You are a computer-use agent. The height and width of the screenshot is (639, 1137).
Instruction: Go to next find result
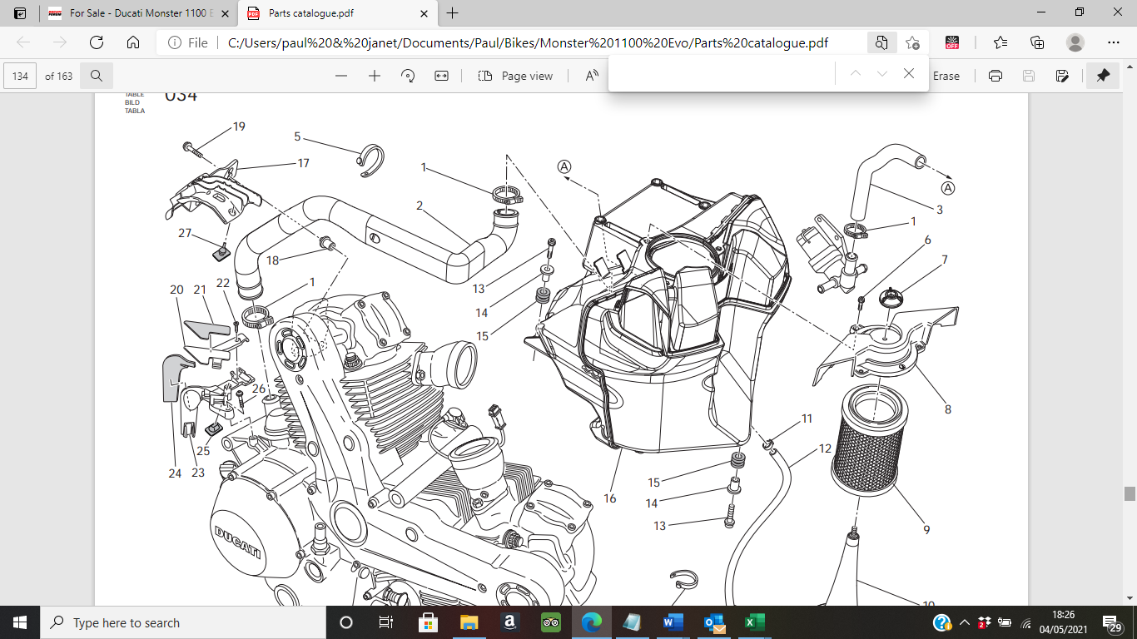pos(882,73)
